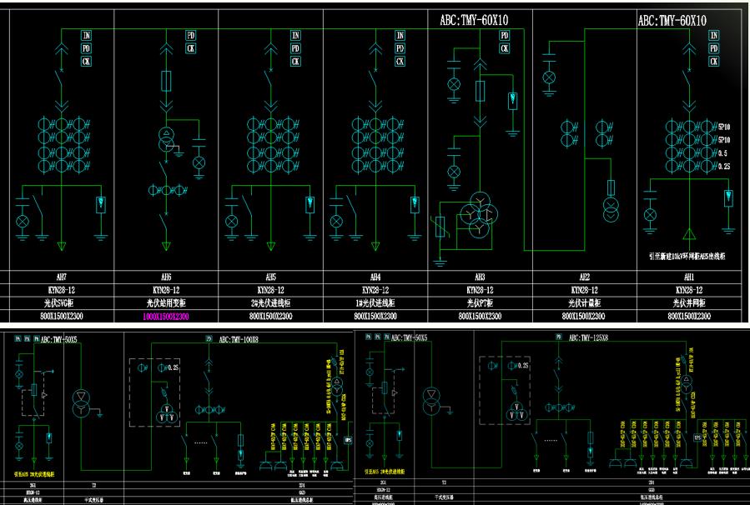Click the magenta 1000X1500X2300 dimension text
This screenshot has height=505, width=750.
[x=164, y=317]
